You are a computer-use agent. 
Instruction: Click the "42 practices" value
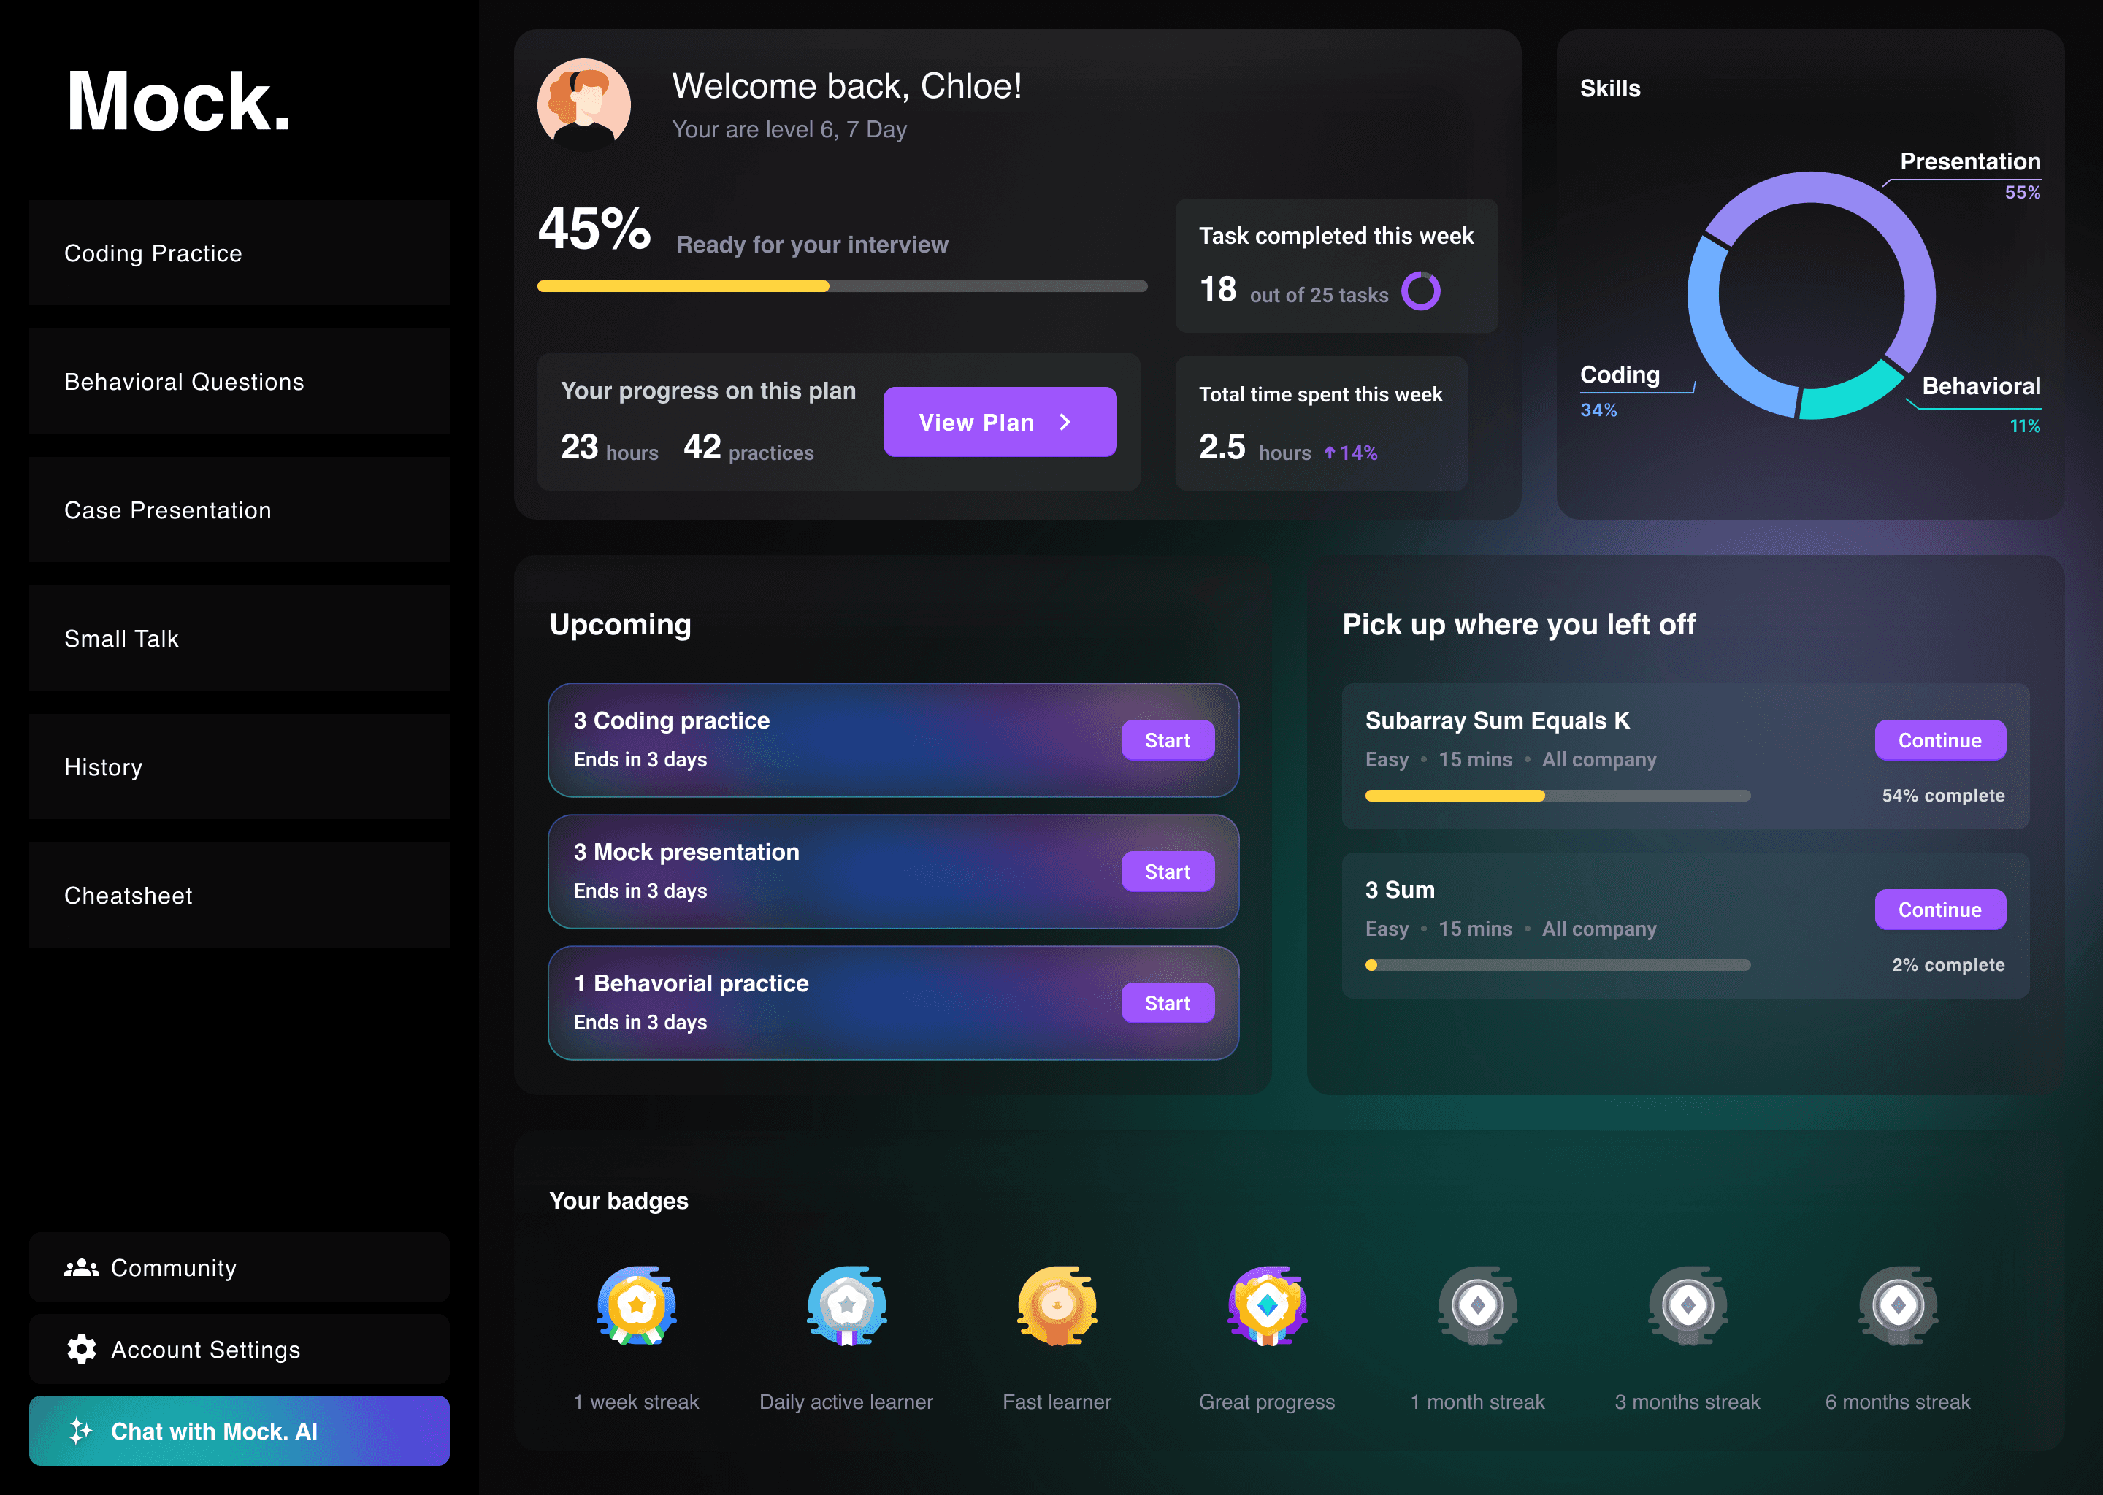748,447
